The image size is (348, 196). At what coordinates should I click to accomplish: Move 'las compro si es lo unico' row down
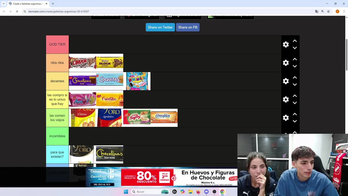[295, 103]
